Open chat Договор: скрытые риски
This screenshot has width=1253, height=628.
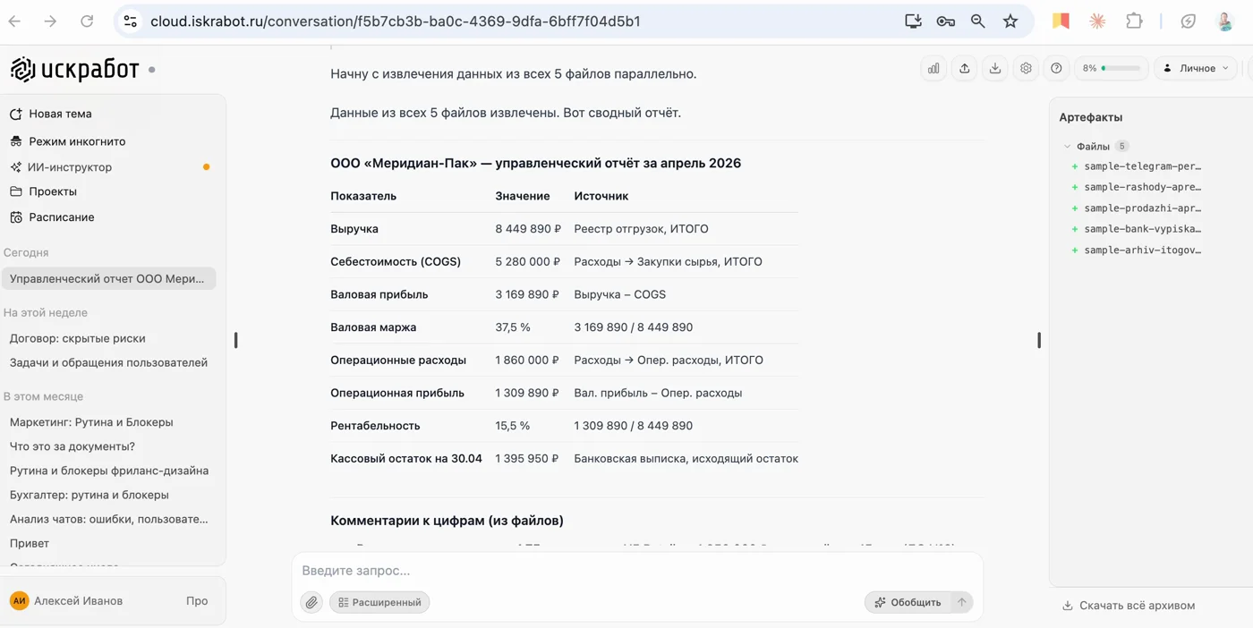click(x=77, y=338)
